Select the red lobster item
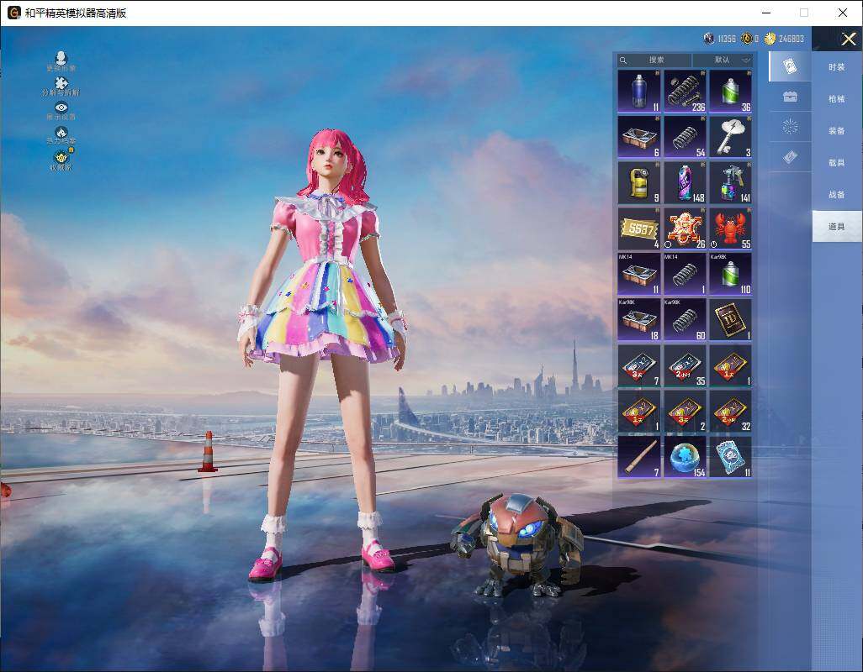The width and height of the screenshot is (863, 672). point(730,228)
